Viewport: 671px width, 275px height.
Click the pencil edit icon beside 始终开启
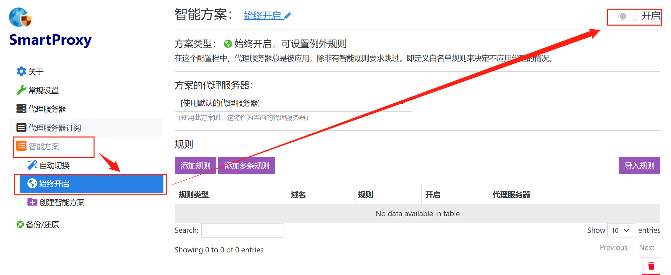288,16
